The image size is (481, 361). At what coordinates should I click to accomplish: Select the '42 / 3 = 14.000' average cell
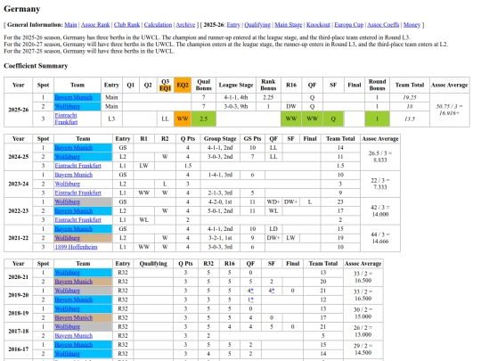380,211
